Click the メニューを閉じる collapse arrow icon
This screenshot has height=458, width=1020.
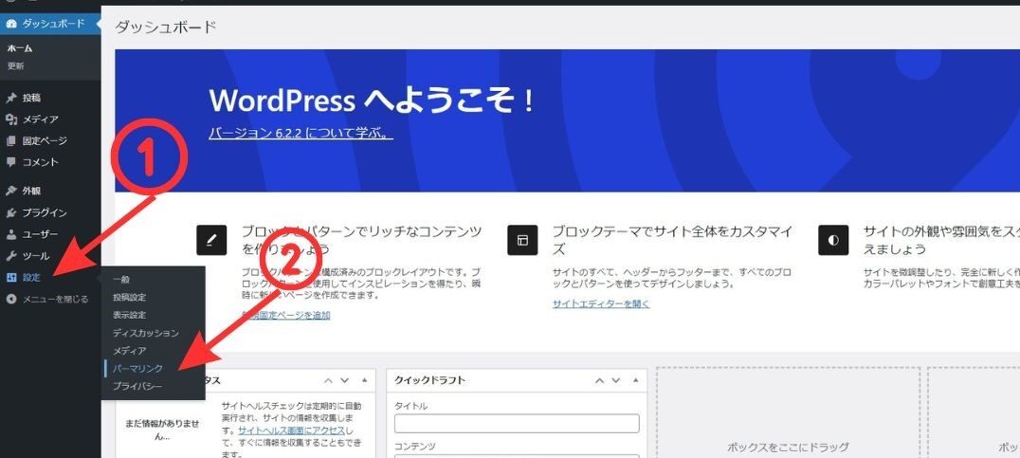10,299
